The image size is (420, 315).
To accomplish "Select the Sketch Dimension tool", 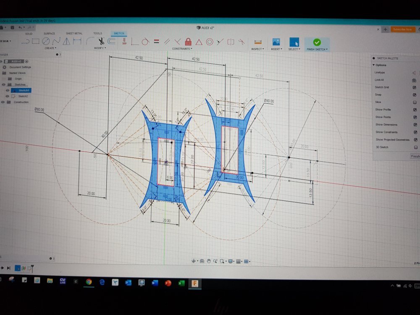I will pos(77,41).
